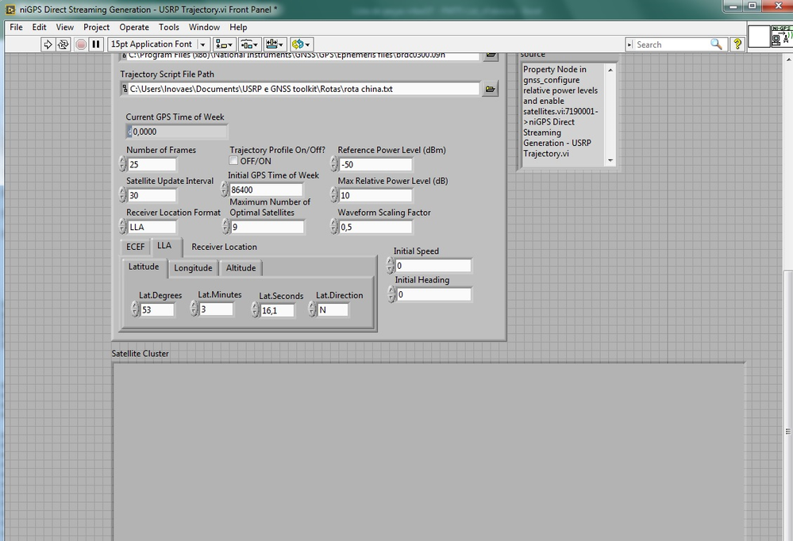Click the Reference Power Level stepper

pyautogui.click(x=334, y=164)
